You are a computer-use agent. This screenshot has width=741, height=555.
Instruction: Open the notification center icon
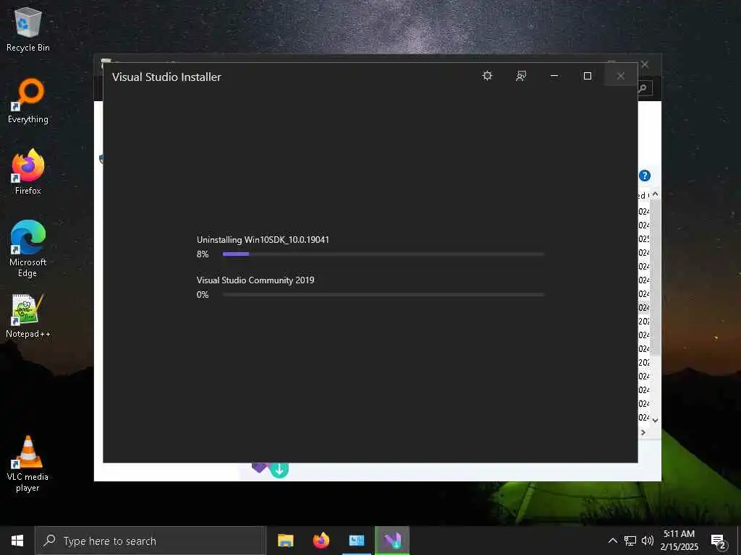(x=719, y=541)
